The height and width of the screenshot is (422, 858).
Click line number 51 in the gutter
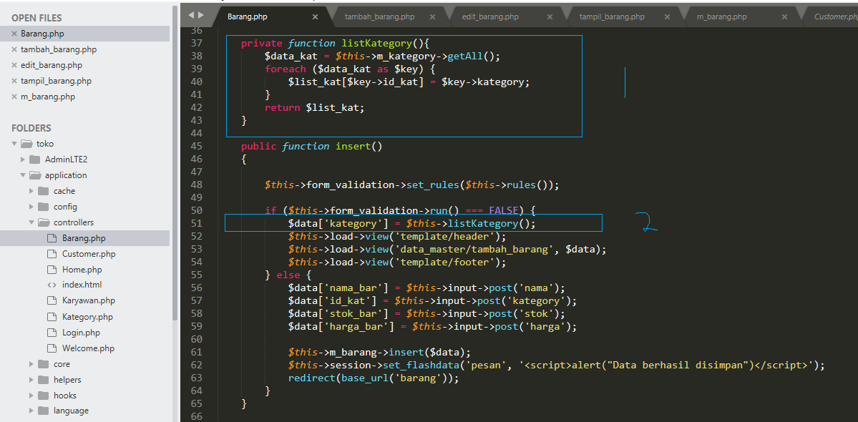197,224
